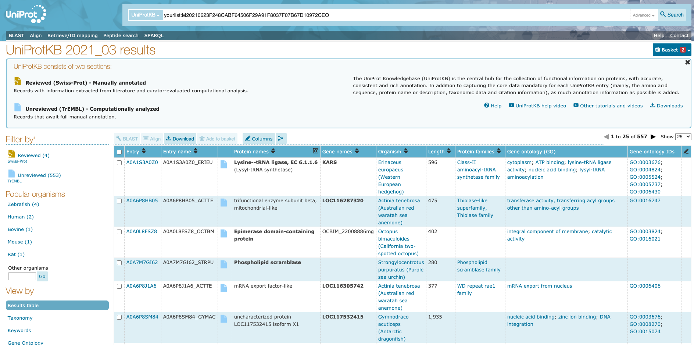Open Help in top navigation
The image size is (694, 345).
click(659, 35)
